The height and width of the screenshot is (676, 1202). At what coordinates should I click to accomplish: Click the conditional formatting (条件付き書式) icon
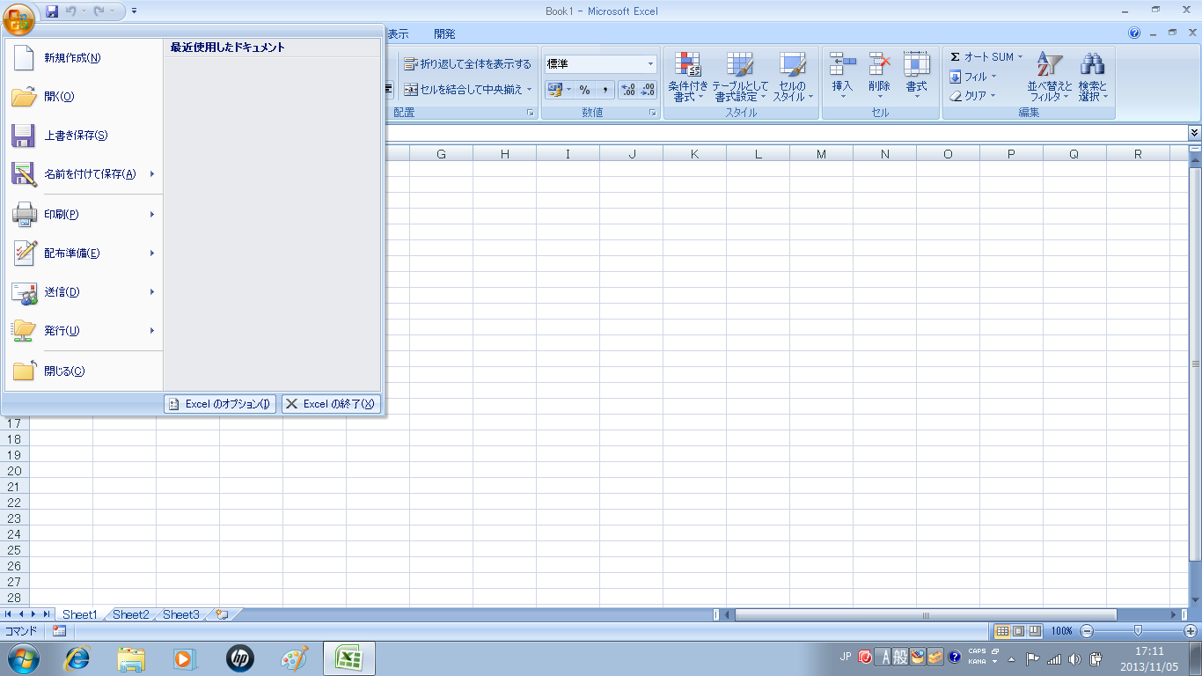[x=687, y=65]
